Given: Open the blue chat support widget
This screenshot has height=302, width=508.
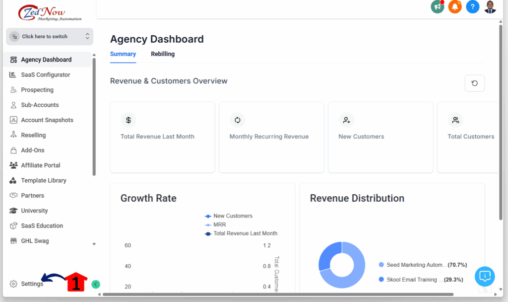Looking at the screenshot, I should tap(485, 276).
